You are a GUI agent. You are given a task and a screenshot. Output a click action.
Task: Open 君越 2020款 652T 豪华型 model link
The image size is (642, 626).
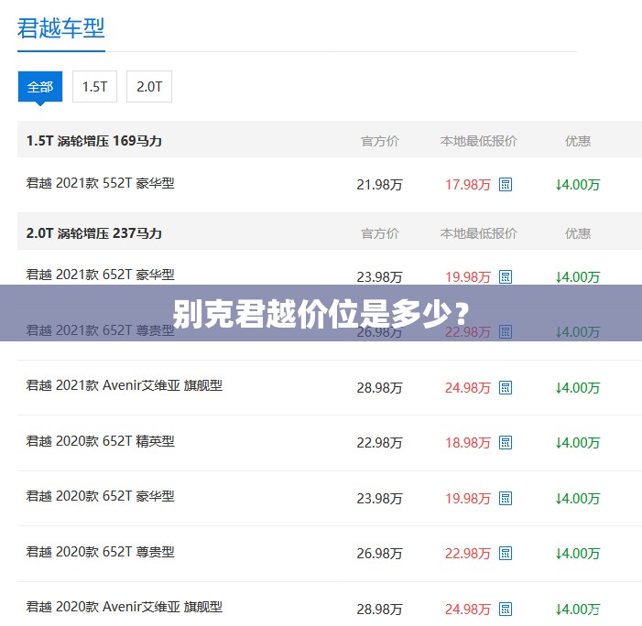101,496
